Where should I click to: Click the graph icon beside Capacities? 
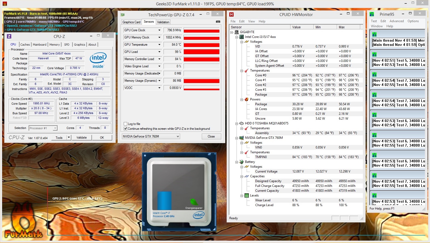(247, 176)
